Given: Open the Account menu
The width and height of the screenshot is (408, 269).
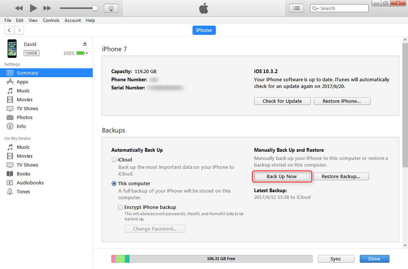Looking at the screenshot, I should point(73,20).
